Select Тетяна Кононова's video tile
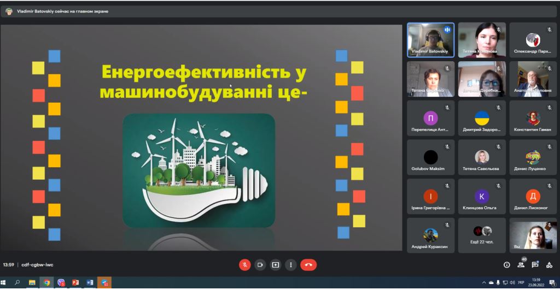 tap(482, 40)
